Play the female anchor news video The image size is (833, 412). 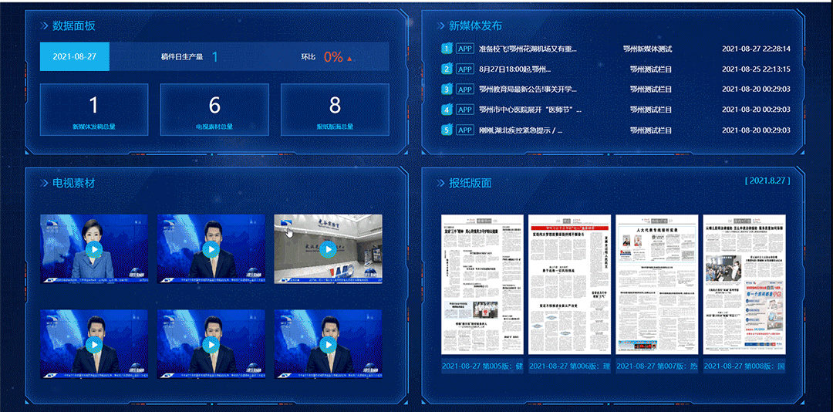tap(94, 248)
